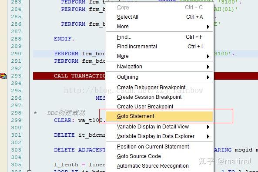Click line number 293 in gutter
Screen dimensions: 258x172
click(16, 76)
